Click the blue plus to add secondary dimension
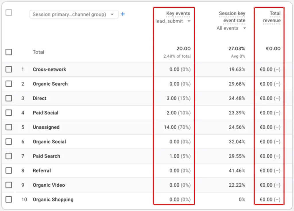294x211 pixels. pos(122,14)
